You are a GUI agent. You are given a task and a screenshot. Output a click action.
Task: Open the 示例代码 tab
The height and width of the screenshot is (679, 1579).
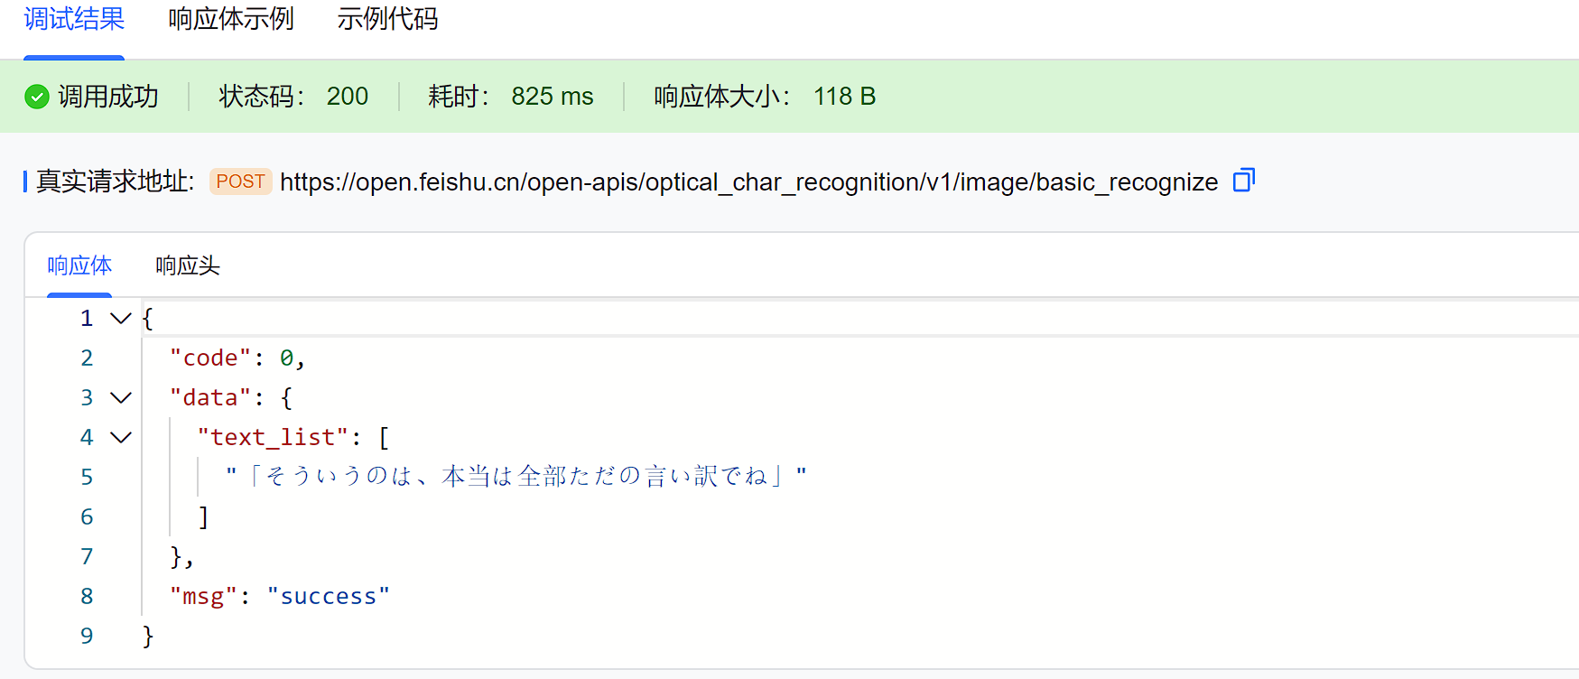[x=387, y=19]
